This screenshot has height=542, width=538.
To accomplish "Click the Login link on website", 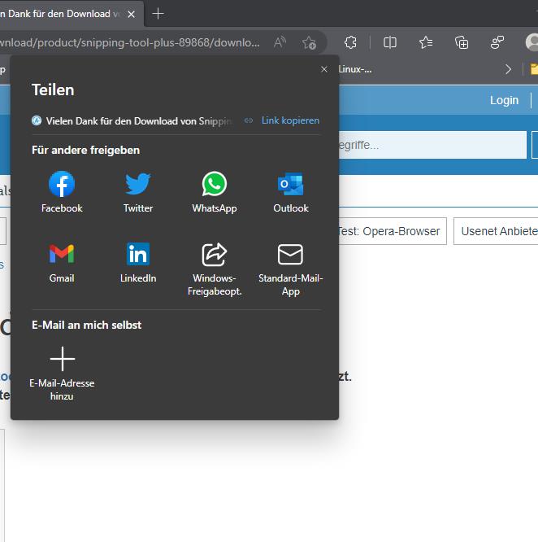I will coord(504,100).
